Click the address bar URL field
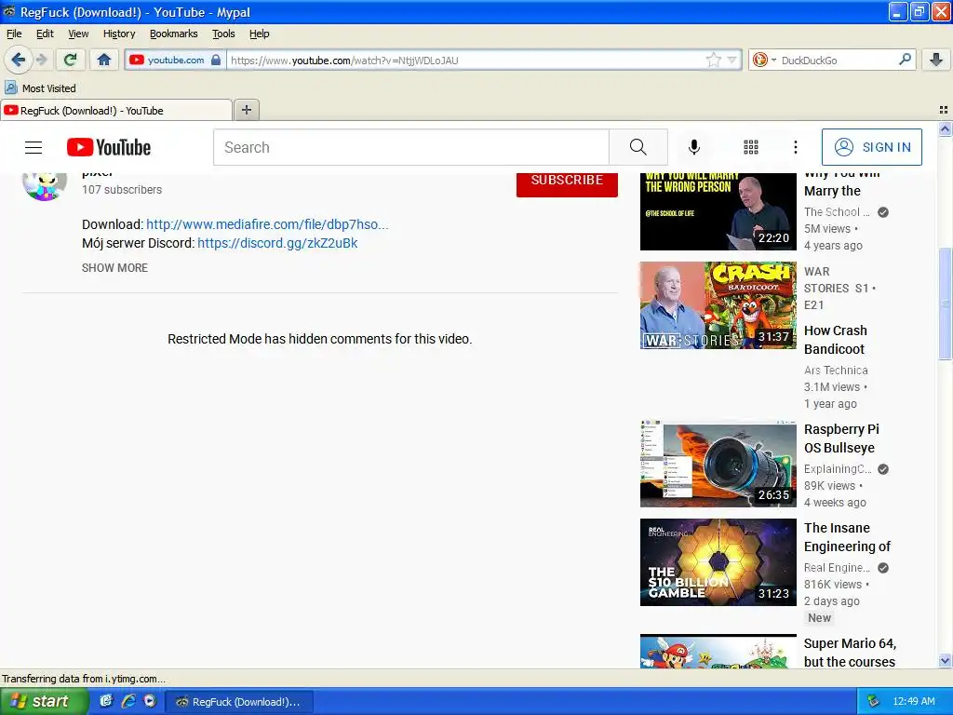953x715 pixels. pos(465,61)
